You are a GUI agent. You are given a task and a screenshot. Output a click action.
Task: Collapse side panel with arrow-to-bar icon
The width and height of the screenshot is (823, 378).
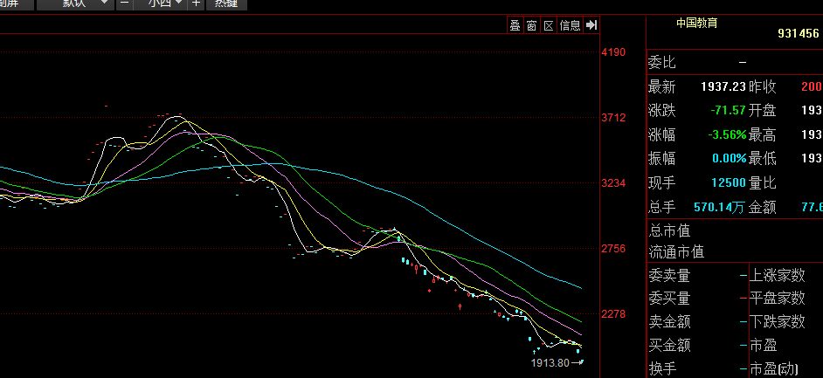[x=591, y=25]
